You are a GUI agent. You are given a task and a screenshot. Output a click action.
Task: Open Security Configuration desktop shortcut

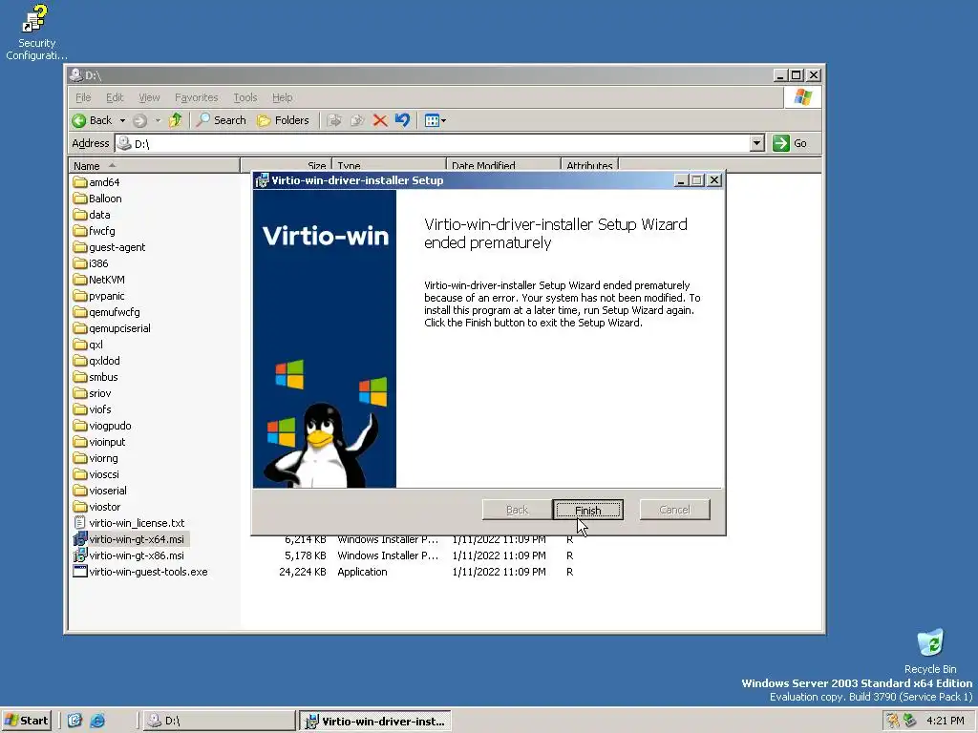[x=36, y=32]
